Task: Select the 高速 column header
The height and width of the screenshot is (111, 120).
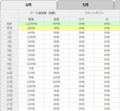Action: tap(31, 19)
